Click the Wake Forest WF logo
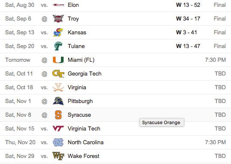Viewport: 231px width, 164px height. click(x=58, y=156)
